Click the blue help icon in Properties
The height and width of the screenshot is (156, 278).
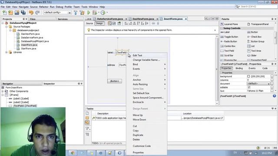pos(274,96)
